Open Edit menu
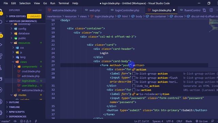This screenshot has width=218, height=123. tap(14, 3)
